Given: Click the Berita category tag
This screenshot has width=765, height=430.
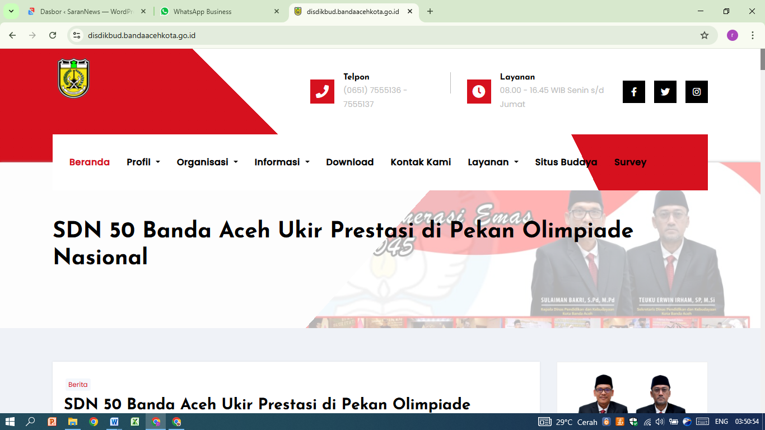Looking at the screenshot, I should click(x=78, y=385).
